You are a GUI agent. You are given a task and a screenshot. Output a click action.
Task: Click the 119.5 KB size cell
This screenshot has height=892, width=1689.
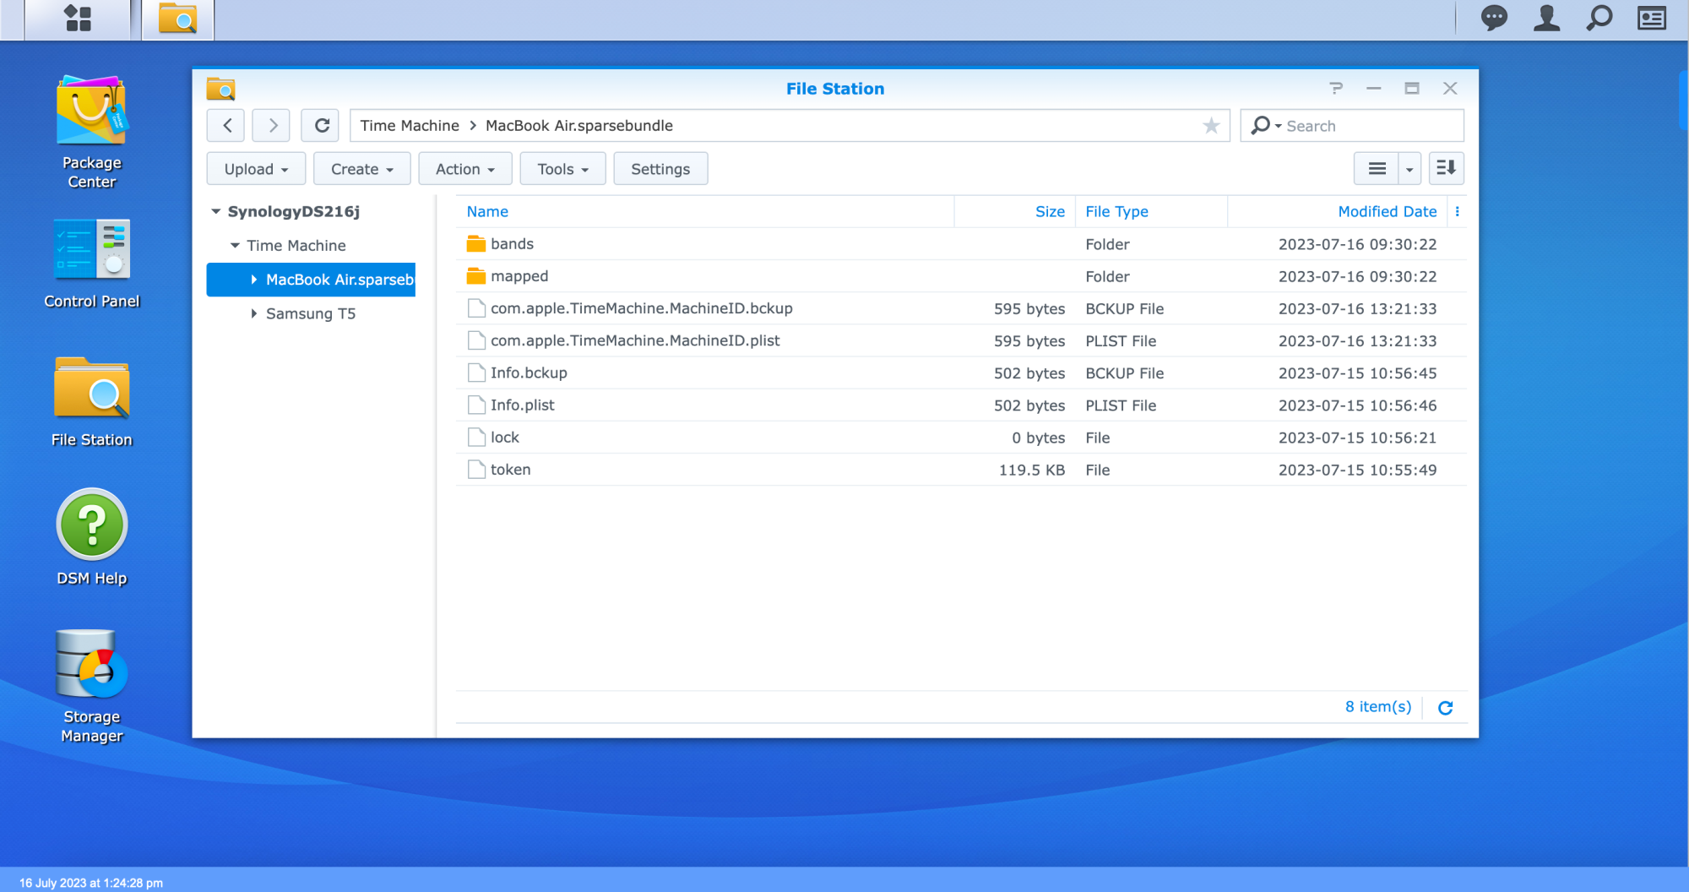click(1031, 470)
